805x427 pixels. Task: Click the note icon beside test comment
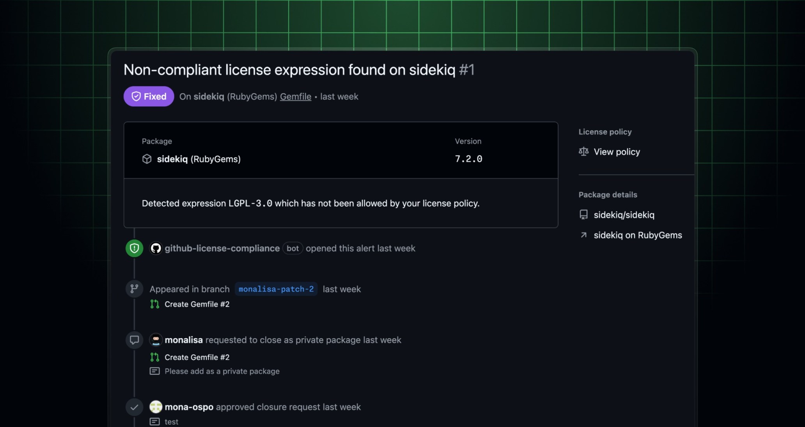[x=154, y=422]
